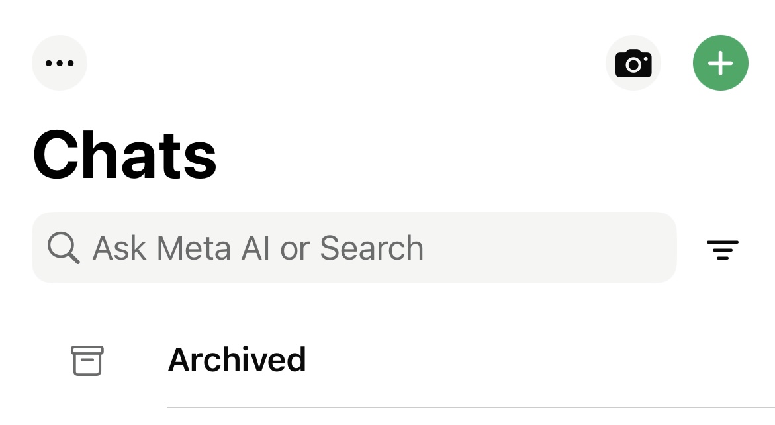Click the round gray camera button

(x=633, y=63)
